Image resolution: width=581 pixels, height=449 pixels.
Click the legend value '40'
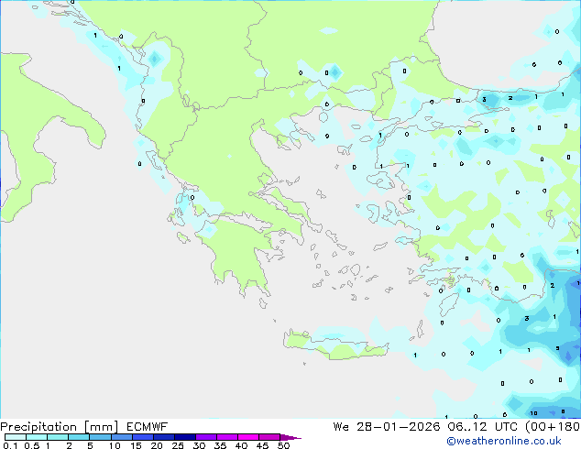click(x=241, y=445)
